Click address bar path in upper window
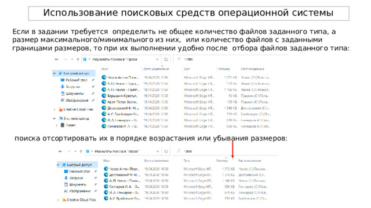This screenshot has width=371, height=208. [x=115, y=60]
